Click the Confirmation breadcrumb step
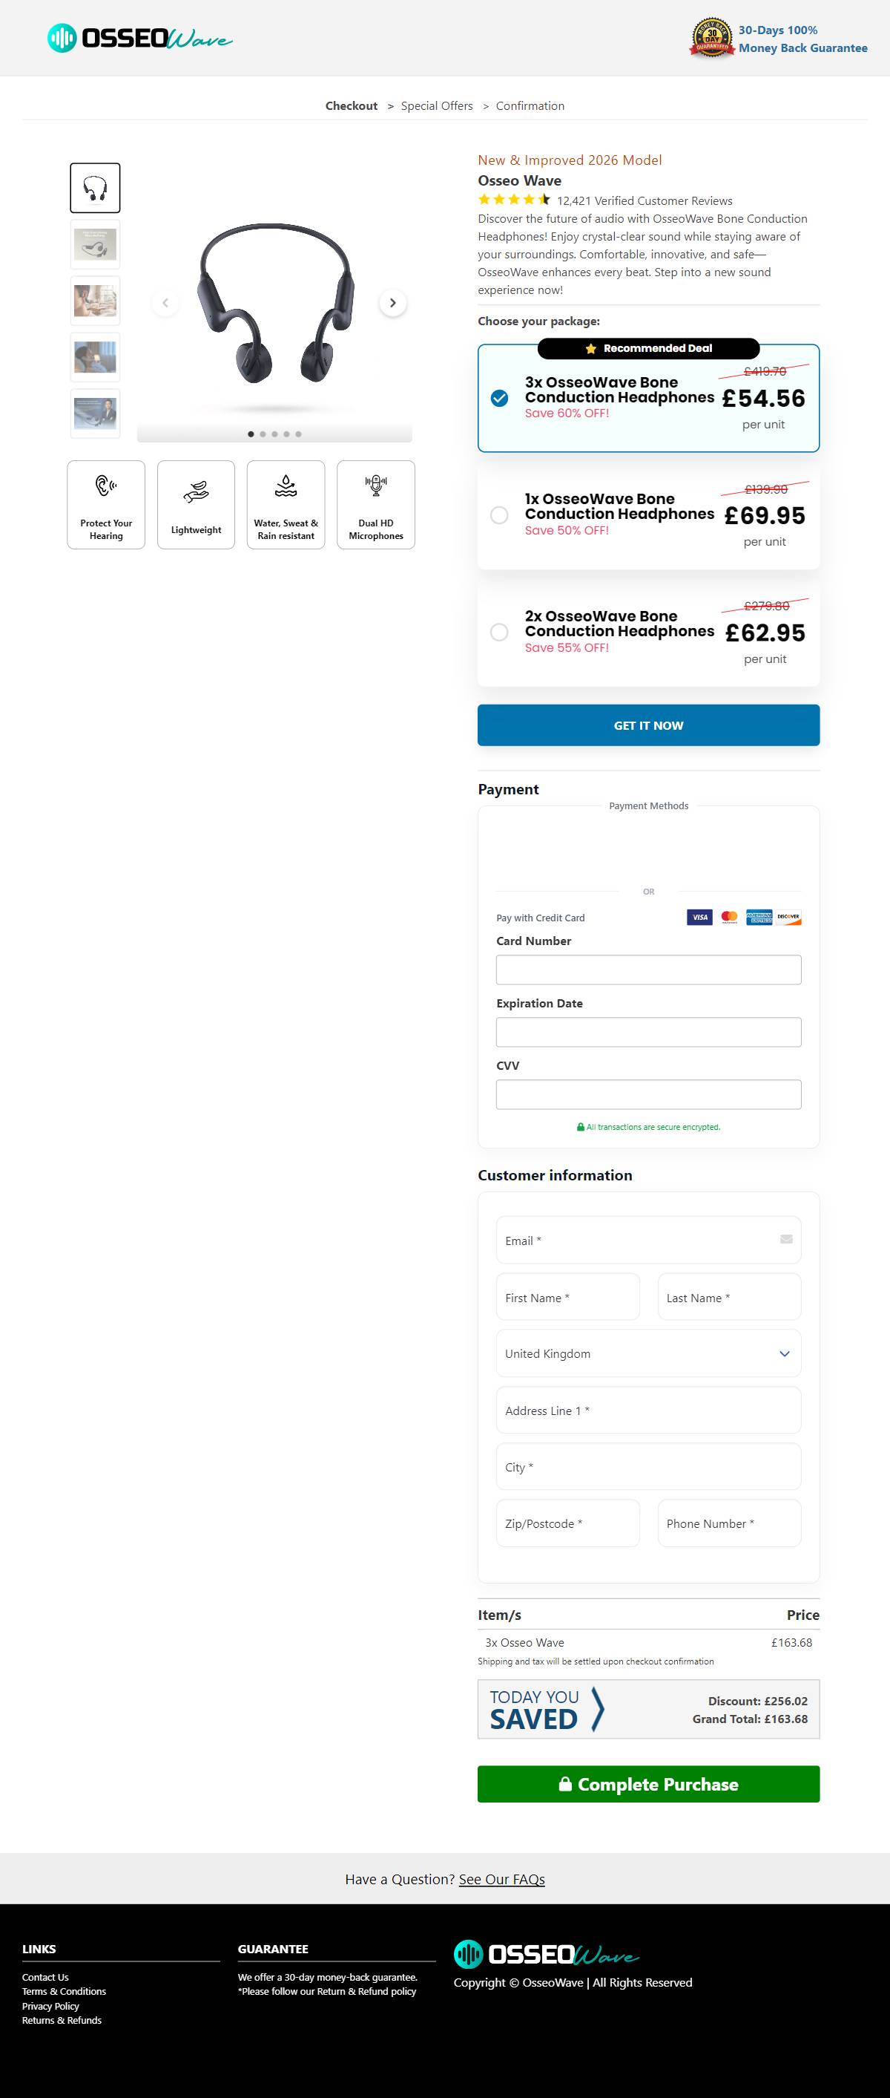890x2098 pixels. 530,106
